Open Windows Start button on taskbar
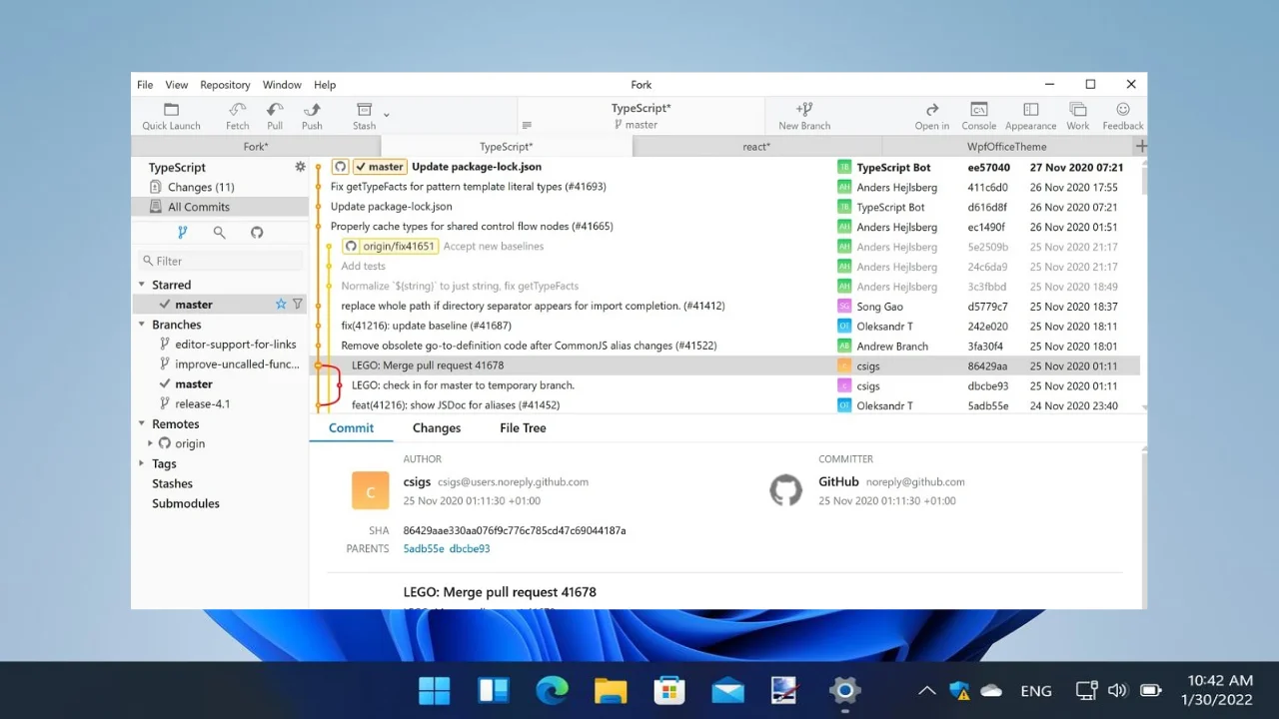 (x=435, y=690)
